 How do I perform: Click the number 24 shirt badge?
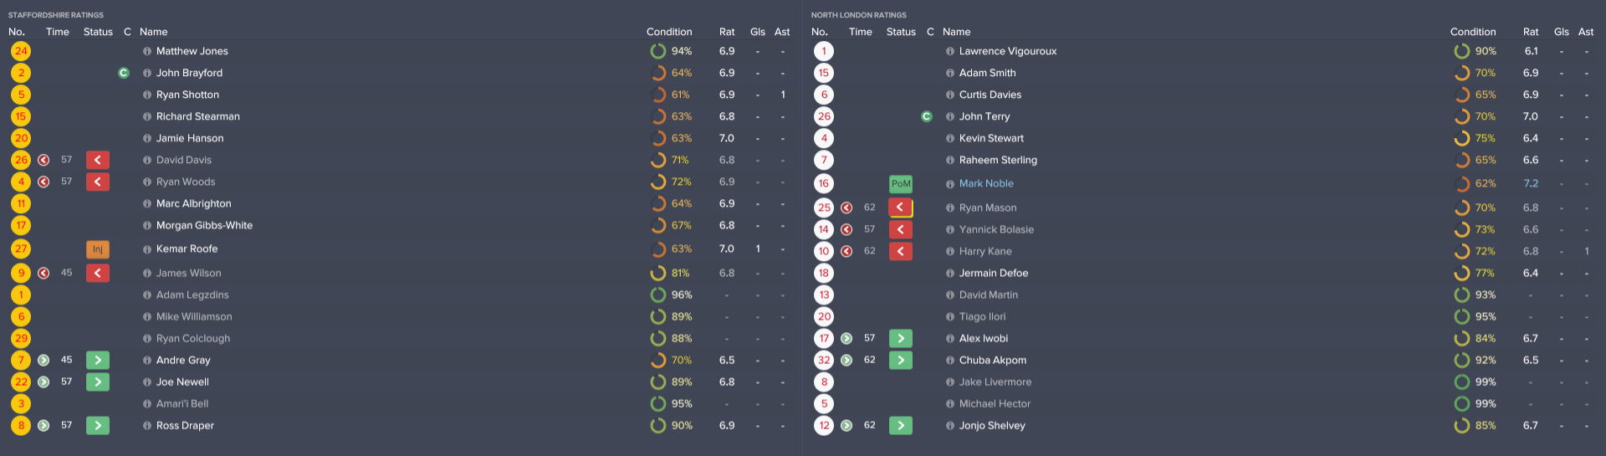(x=21, y=51)
